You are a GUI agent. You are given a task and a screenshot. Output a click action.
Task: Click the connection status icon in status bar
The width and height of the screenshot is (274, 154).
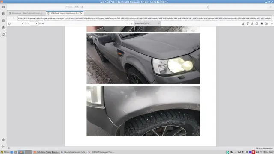click(9, 148)
